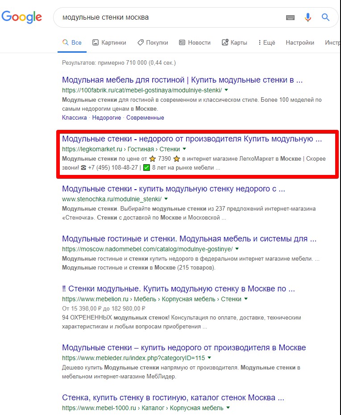Select the Все tab
This screenshot has width=341, height=415.
click(x=72, y=42)
